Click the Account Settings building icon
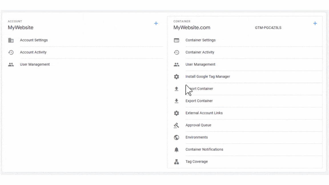 point(11,40)
